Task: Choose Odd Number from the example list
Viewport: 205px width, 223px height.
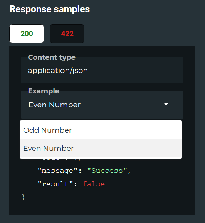Action: click(x=101, y=130)
